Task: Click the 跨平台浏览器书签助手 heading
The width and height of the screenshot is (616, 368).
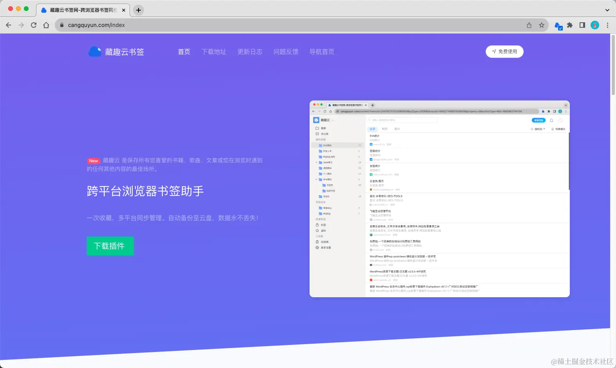Action: [145, 191]
